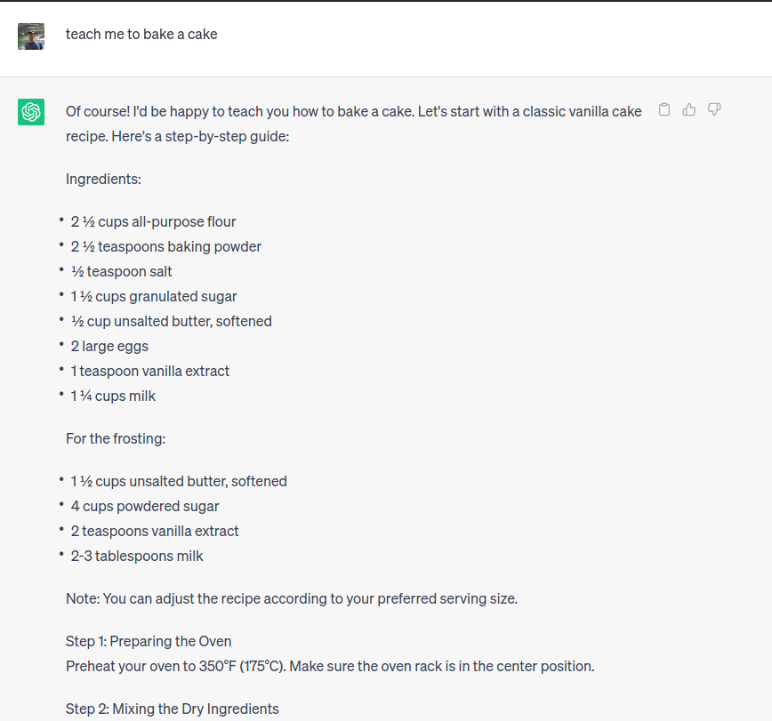Viewport: 772px width, 721px height.
Task: Click '1 ½ cups granulated sugar' item
Action: [154, 297]
